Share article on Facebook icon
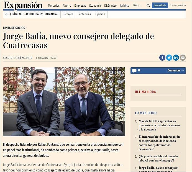Viewport: 192px width, 172px height. point(162,58)
